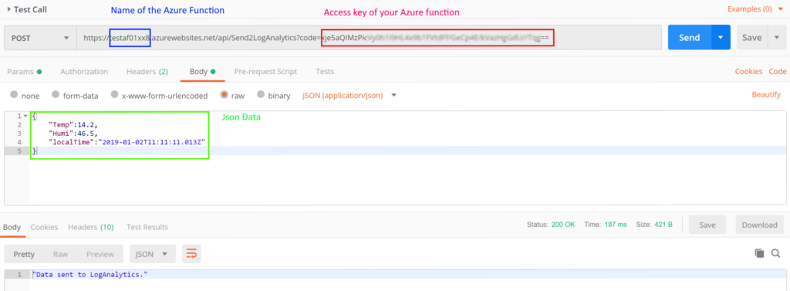This screenshot has height=291, width=790.
Task: Click the blue Send button
Action: click(x=689, y=37)
